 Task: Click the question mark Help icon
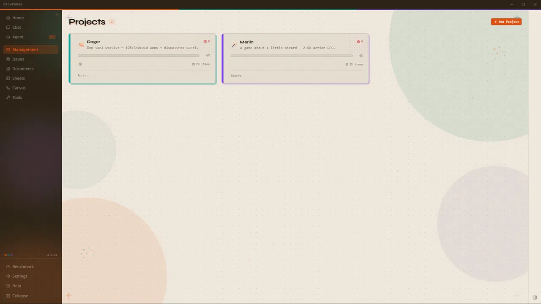tap(8, 286)
